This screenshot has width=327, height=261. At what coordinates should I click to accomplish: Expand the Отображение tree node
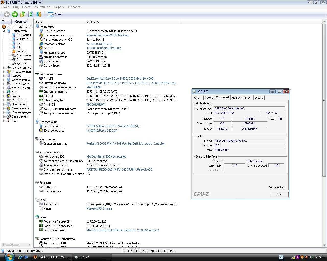pos(4,80)
